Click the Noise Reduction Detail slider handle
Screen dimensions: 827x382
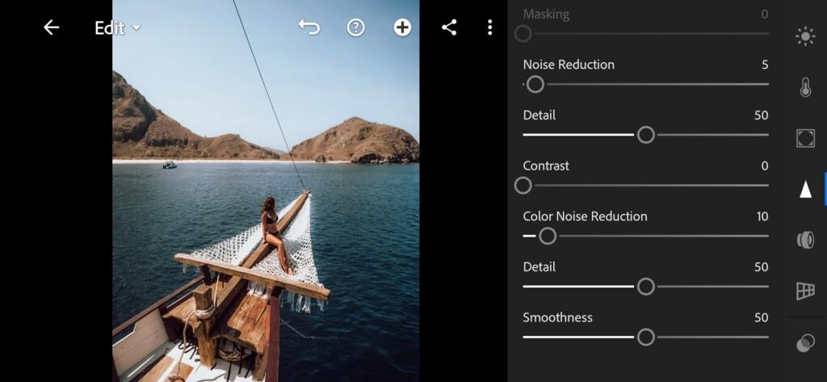click(x=645, y=135)
